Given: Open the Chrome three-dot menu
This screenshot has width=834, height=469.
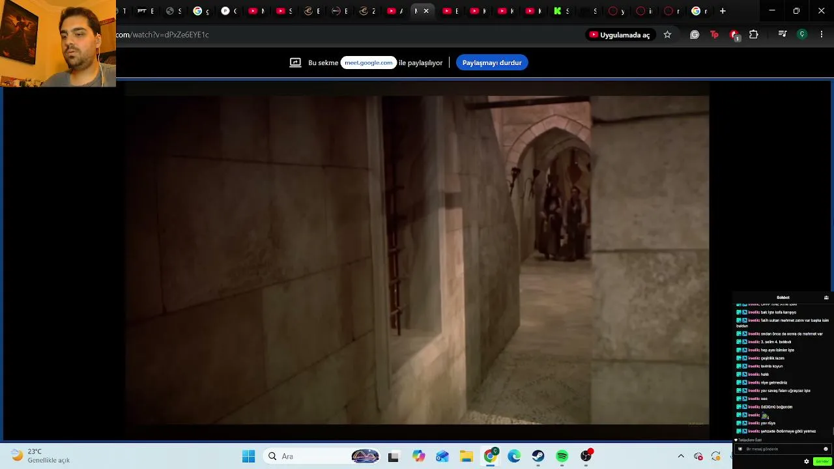Looking at the screenshot, I should coord(822,35).
